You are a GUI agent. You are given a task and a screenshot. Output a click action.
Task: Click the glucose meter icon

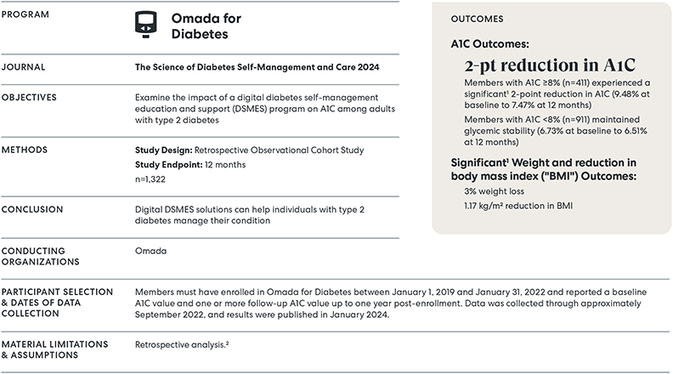click(148, 25)
